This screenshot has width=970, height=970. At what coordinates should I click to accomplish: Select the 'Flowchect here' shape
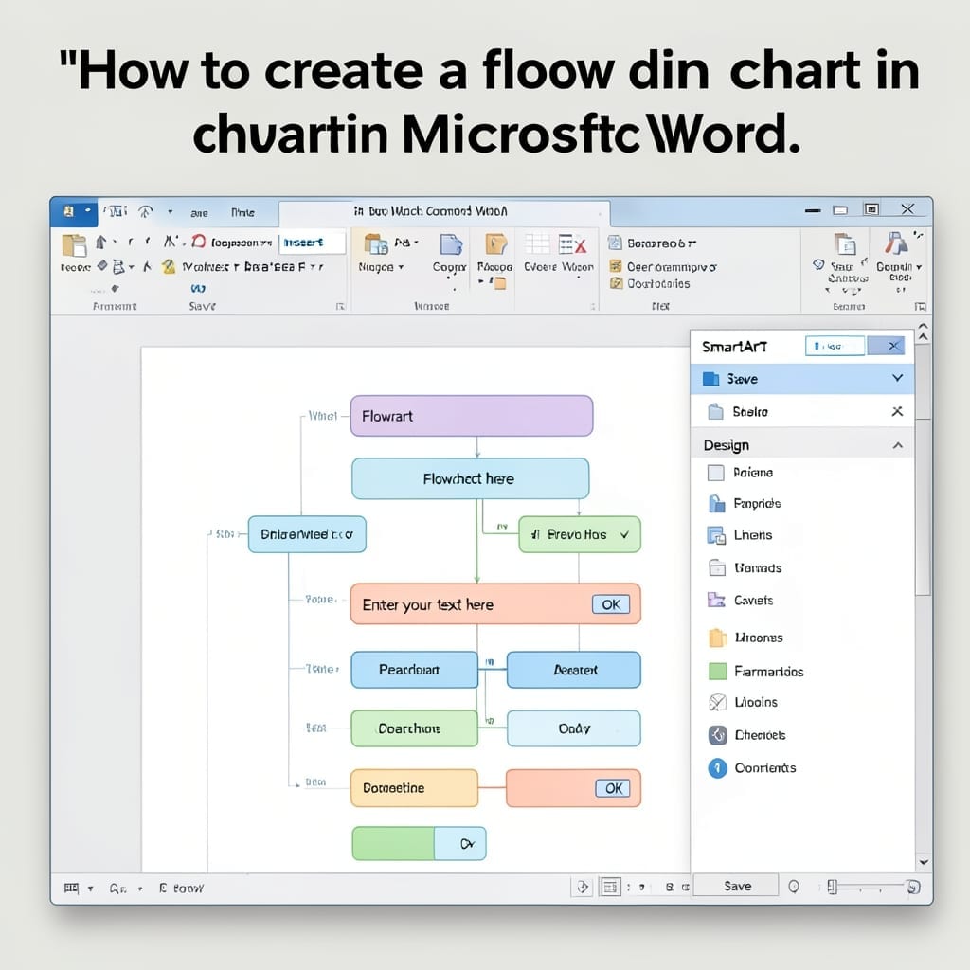click(x=470, y=478)
